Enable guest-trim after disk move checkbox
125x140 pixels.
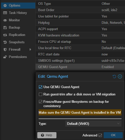(40, 94)
